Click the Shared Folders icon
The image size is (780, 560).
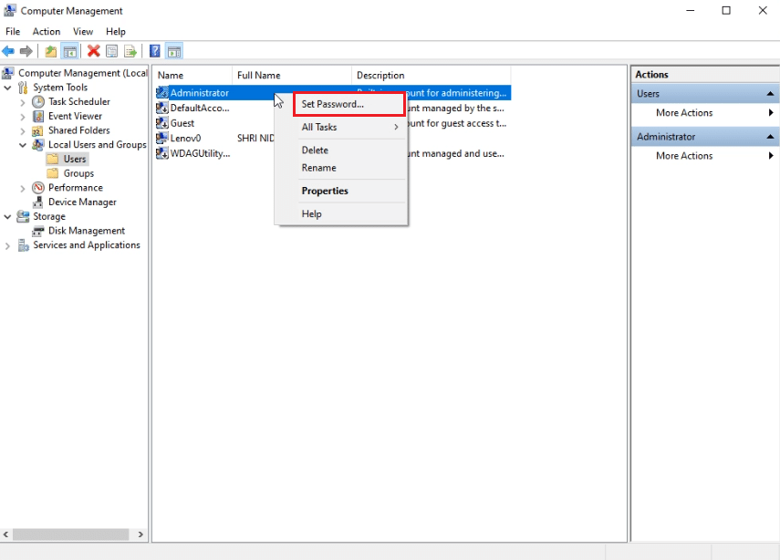(37, 130)
